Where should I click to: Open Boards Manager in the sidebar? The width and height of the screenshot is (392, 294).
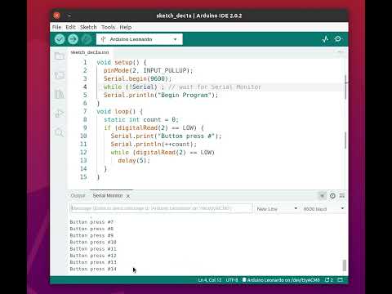[59, 75]
